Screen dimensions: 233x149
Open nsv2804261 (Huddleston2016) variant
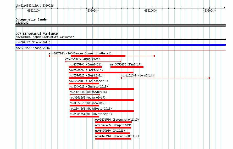pos(91,109)
